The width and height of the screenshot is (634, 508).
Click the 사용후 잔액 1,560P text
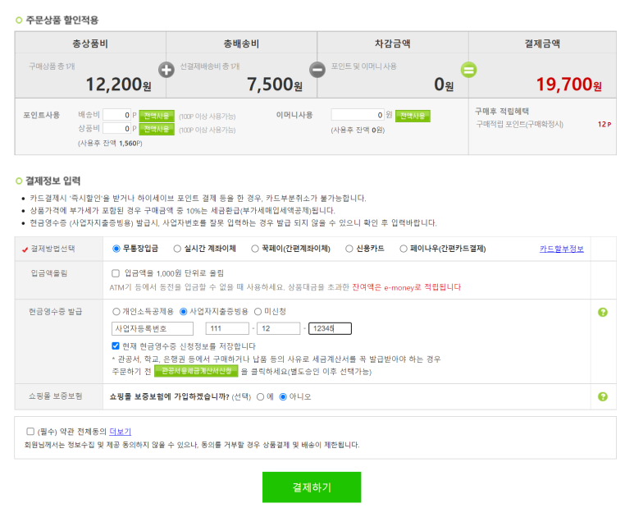tap(110, 143)
